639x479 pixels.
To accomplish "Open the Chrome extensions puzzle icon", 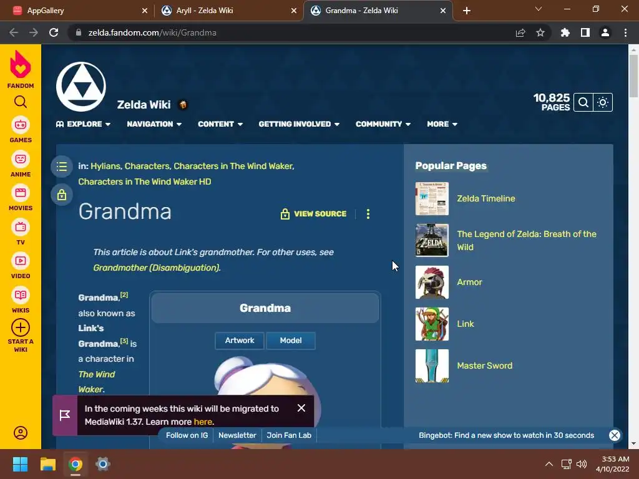I will pos(565,32).
